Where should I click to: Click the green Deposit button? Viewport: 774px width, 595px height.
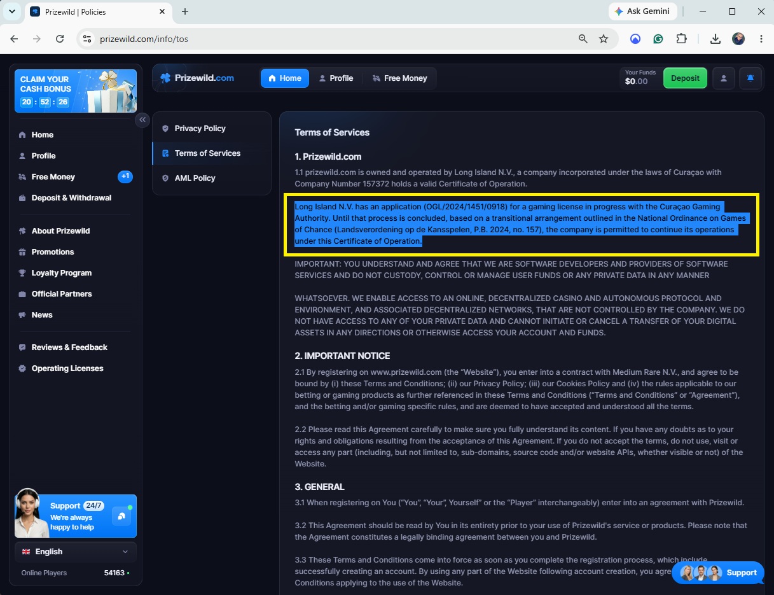pyautogui.click(x=685, y=78)
